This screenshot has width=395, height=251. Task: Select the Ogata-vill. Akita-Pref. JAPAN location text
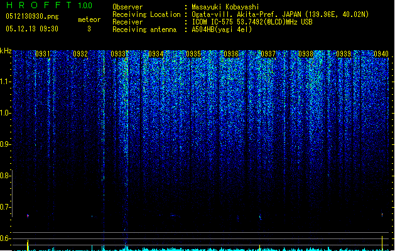coord(280,14)
